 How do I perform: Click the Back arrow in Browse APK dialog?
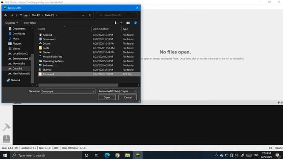click(x=6, y=15)
